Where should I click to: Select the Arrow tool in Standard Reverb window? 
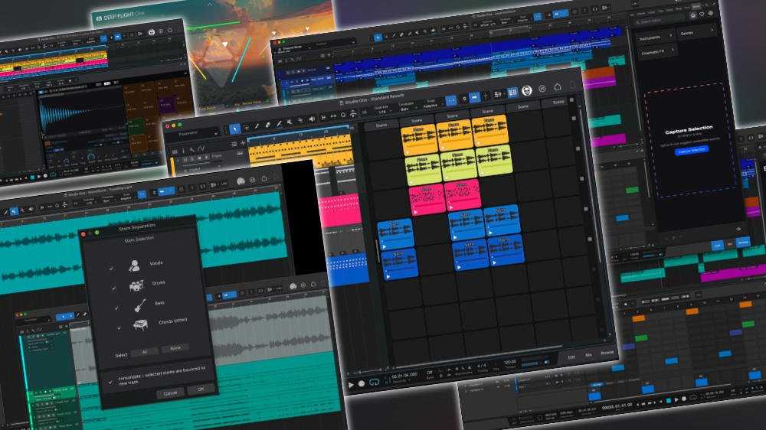tap(235, 129)
